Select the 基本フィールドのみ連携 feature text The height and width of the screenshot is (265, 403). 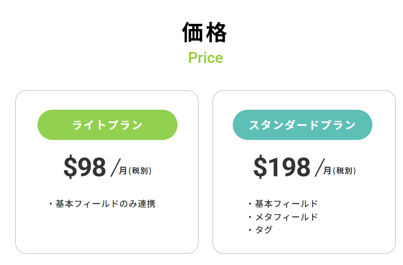105,204
